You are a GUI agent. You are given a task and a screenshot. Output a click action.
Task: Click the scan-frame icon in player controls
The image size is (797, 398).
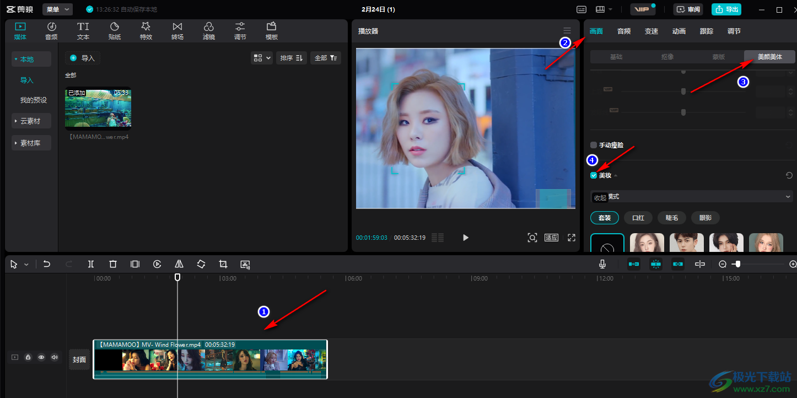[532, 238]
